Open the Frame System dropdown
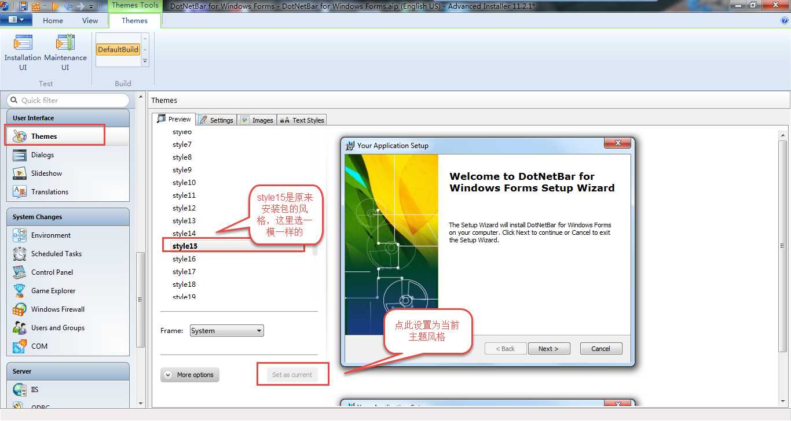 226,331
